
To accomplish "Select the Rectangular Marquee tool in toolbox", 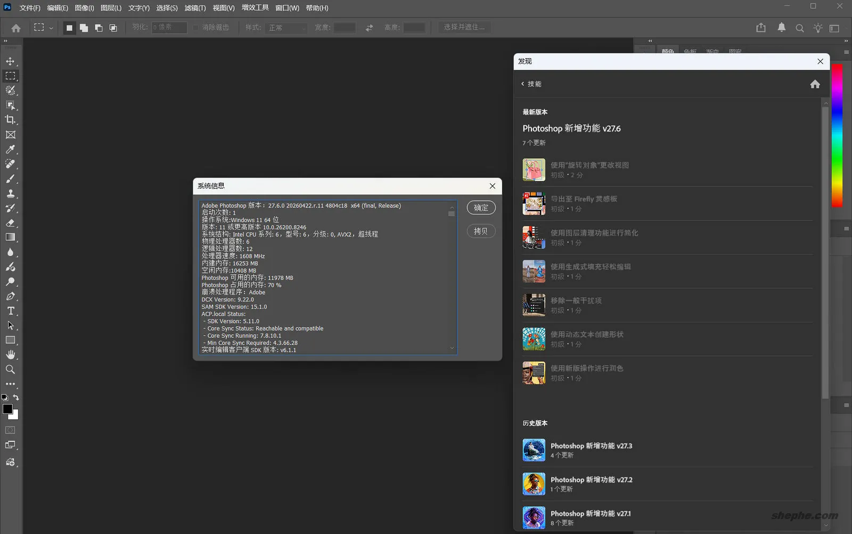I will [x=10, y=76].
